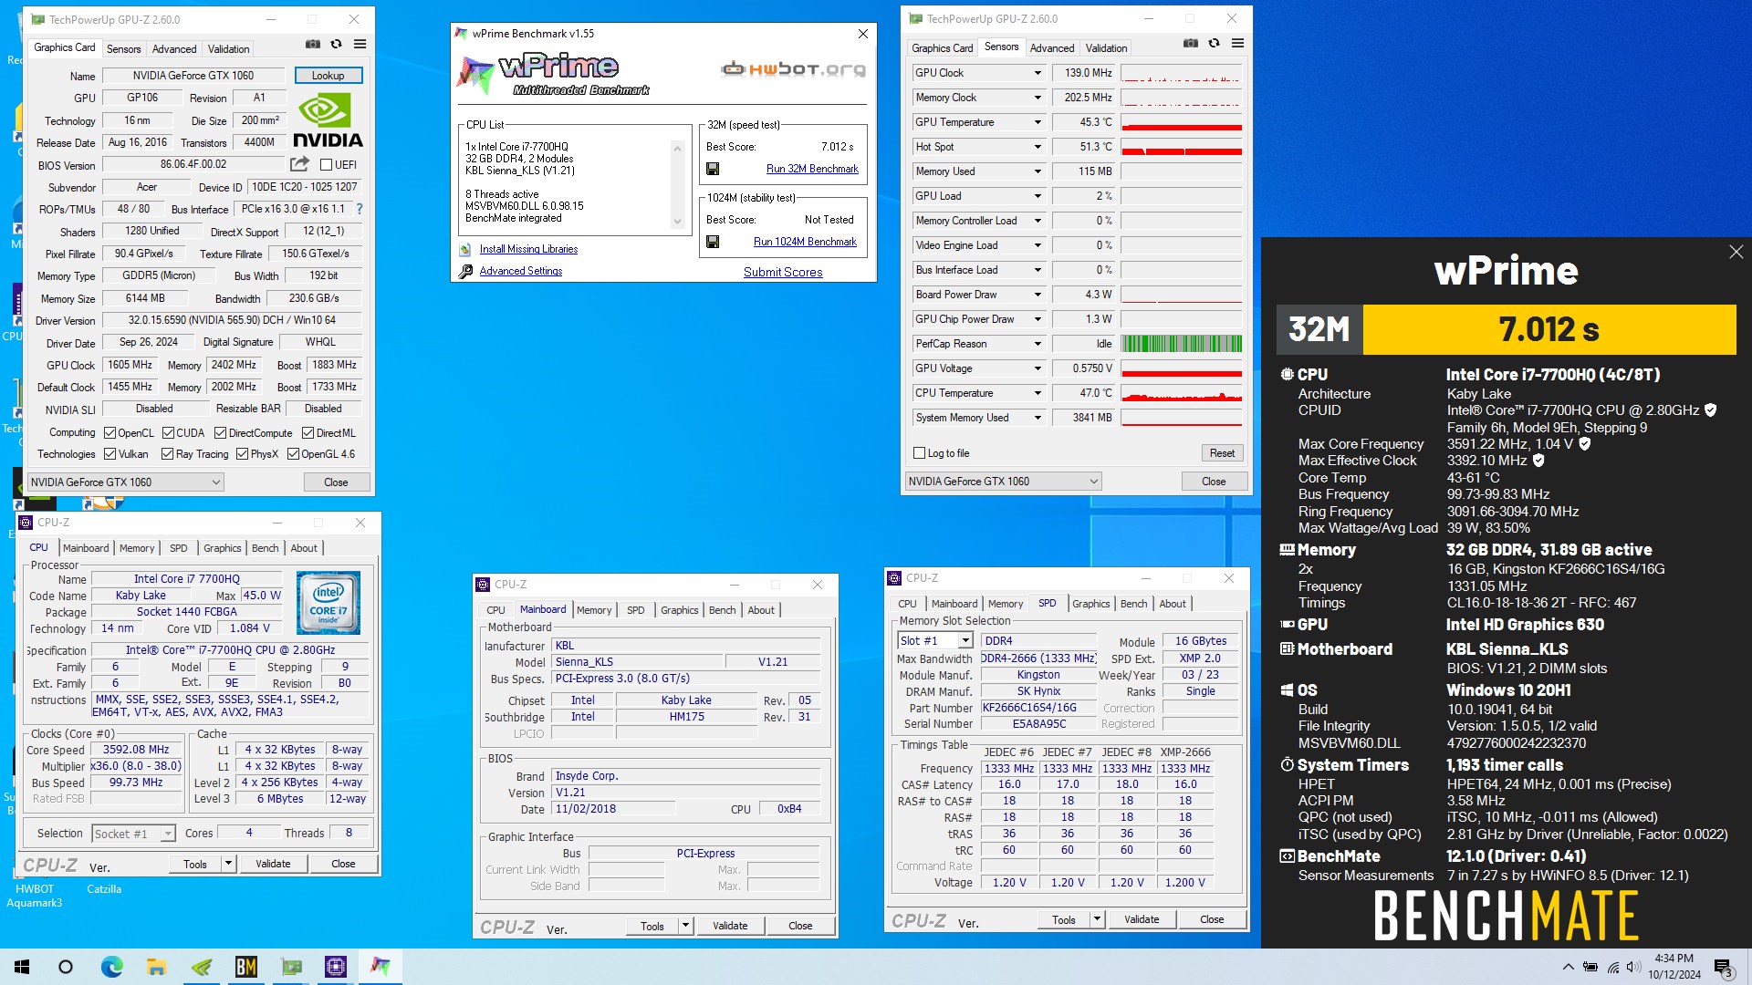Click volume speaker icon in system tray
Image resolution: width=1752 pixels, height=985 pixels.
1633,967
